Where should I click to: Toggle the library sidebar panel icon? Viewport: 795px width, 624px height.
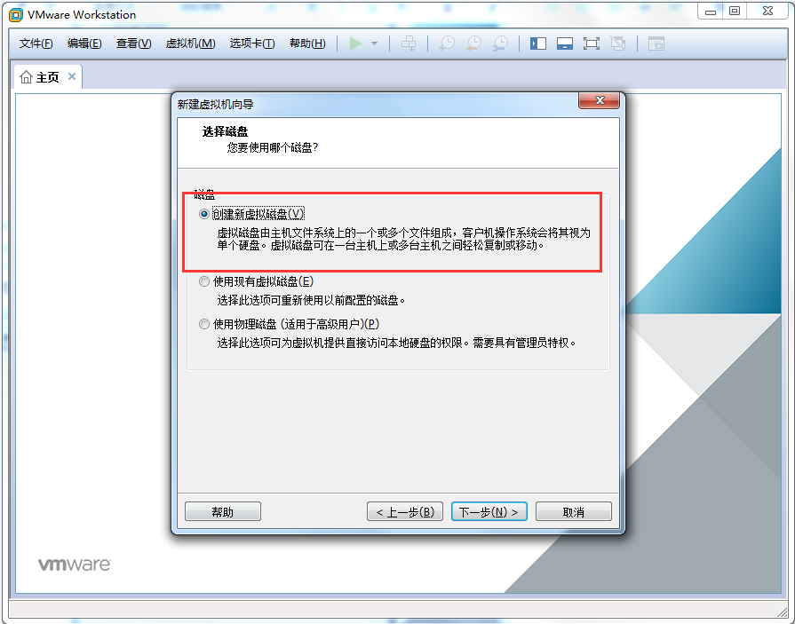[x=538, y=43]
